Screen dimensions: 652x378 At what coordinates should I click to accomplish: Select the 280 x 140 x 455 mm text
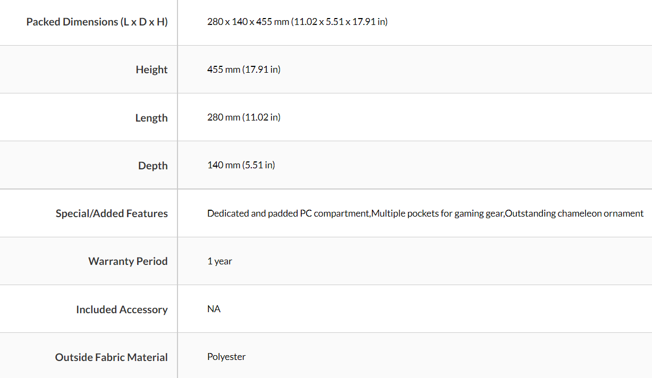tap(248, 22)
